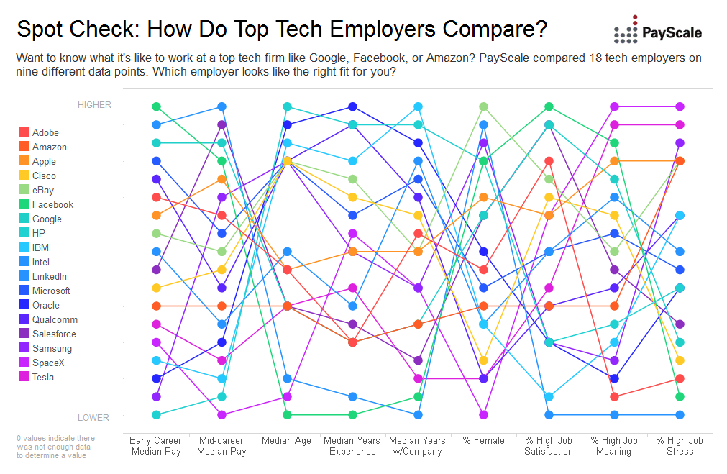Select the Median Age axis label

287,440
